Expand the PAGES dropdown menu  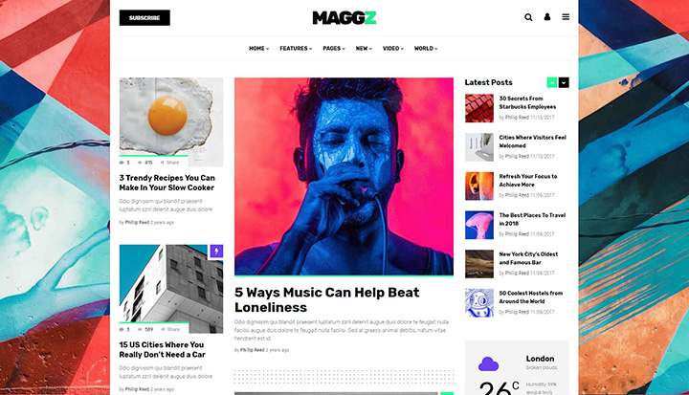[334, 49]
